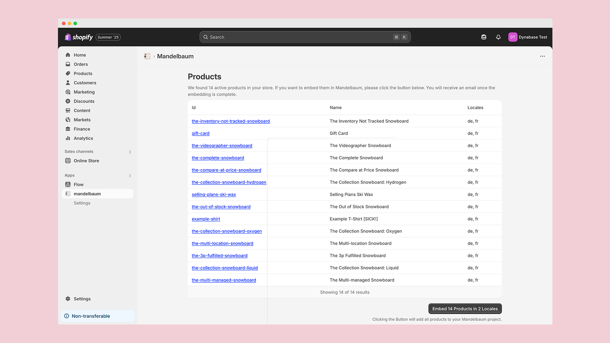Click the Home icon in sidebar
The height and width of the screenshot is (343, 610).
(x=68, y=55)
